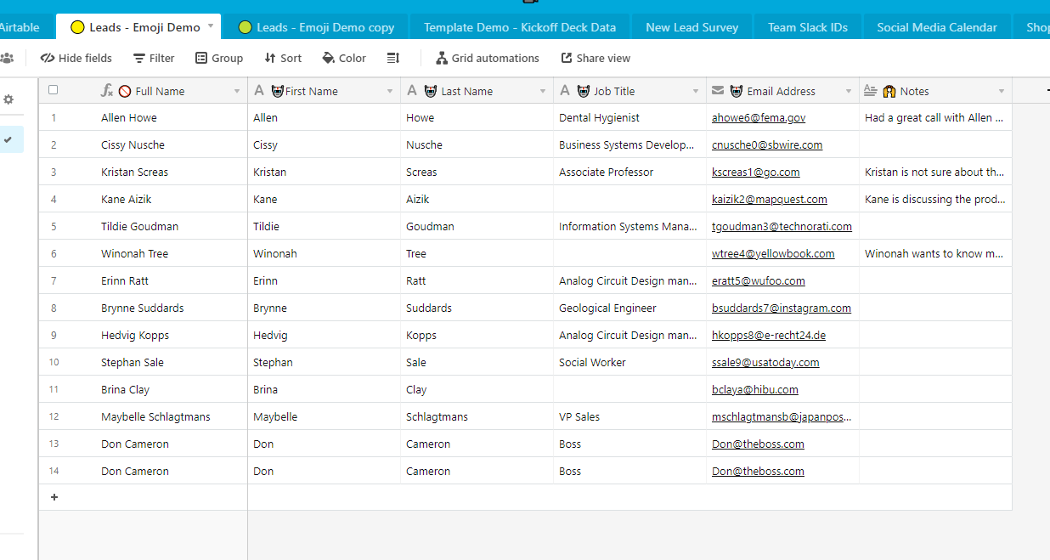The image size is (1050, 560).
Task: Select the note starting 'Had a great call with Allen'
Action: coord(935,118)
